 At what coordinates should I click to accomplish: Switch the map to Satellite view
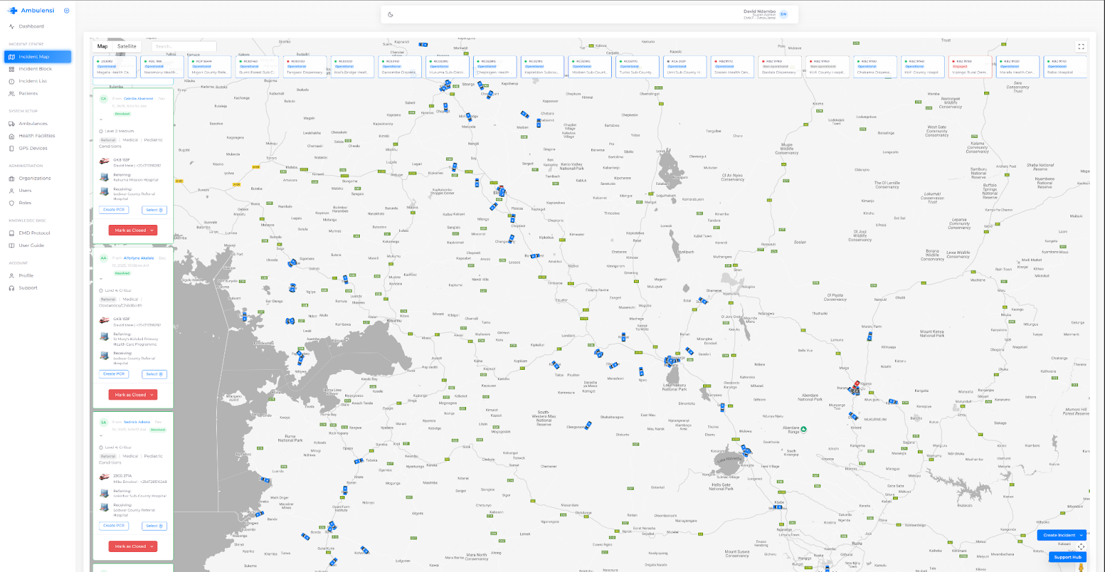pyautogui.click(x=126, y=46)
